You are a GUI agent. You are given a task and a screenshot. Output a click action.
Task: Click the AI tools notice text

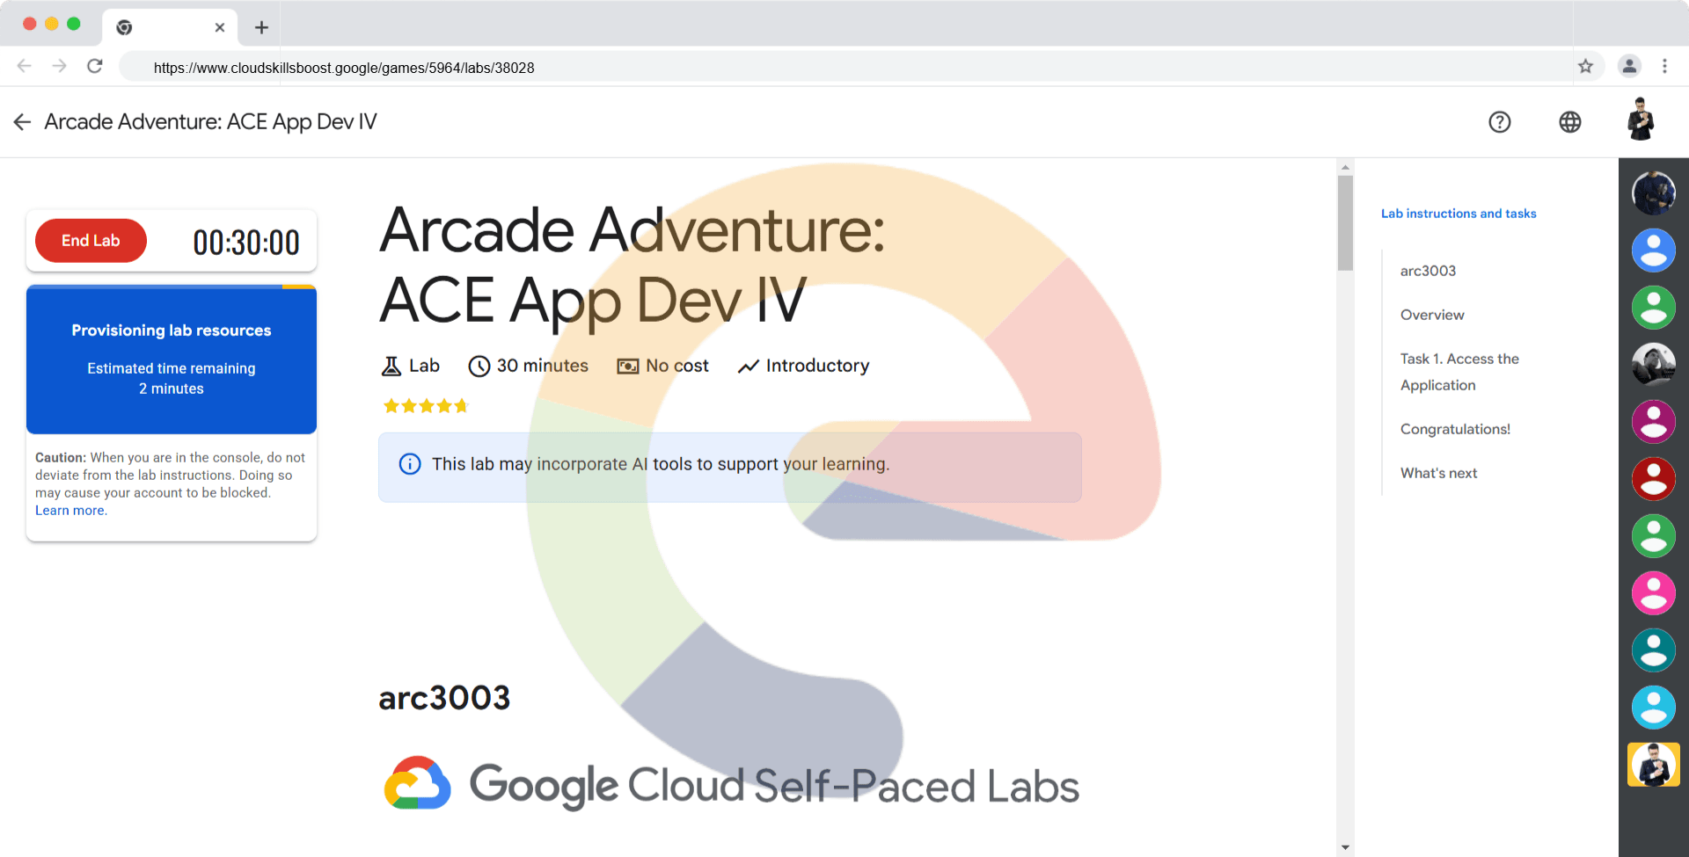point(661,464)
